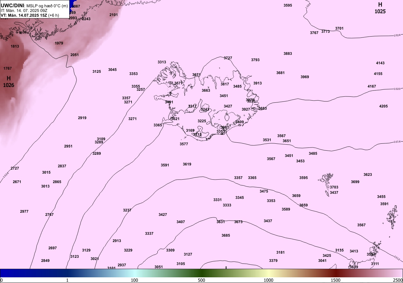This screenshot has height=283, width=403.
Task: Click the 1016 isobar label
Action: point(397,142)
